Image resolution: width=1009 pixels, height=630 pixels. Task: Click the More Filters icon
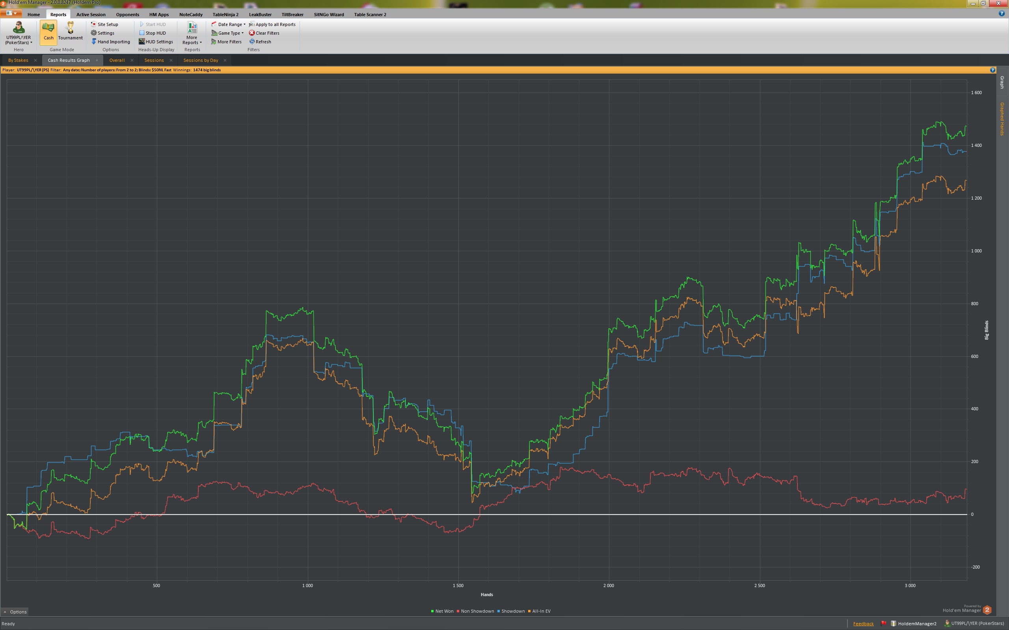click(214, 42)
